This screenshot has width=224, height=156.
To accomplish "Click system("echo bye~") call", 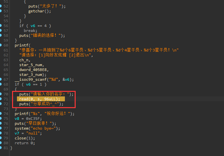I will pyautogui.click(x=37, y=128).
